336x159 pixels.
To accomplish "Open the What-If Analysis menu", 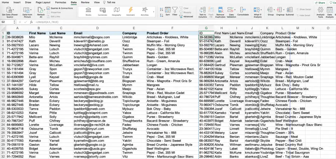I will pyautogui.click(x=258, y=12).
